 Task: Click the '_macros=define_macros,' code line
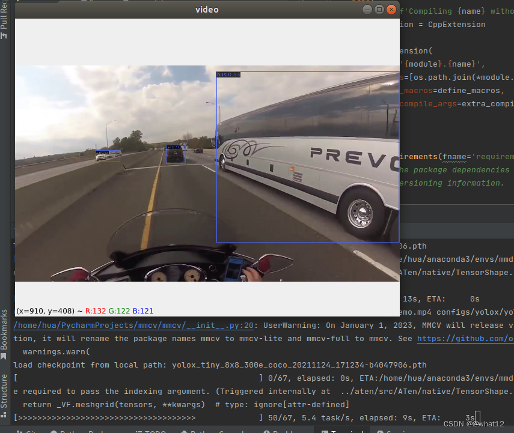click(452, 91)
